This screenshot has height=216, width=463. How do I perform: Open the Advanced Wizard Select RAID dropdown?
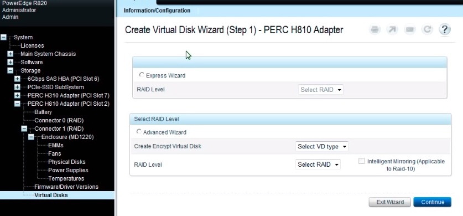point(318,164)
